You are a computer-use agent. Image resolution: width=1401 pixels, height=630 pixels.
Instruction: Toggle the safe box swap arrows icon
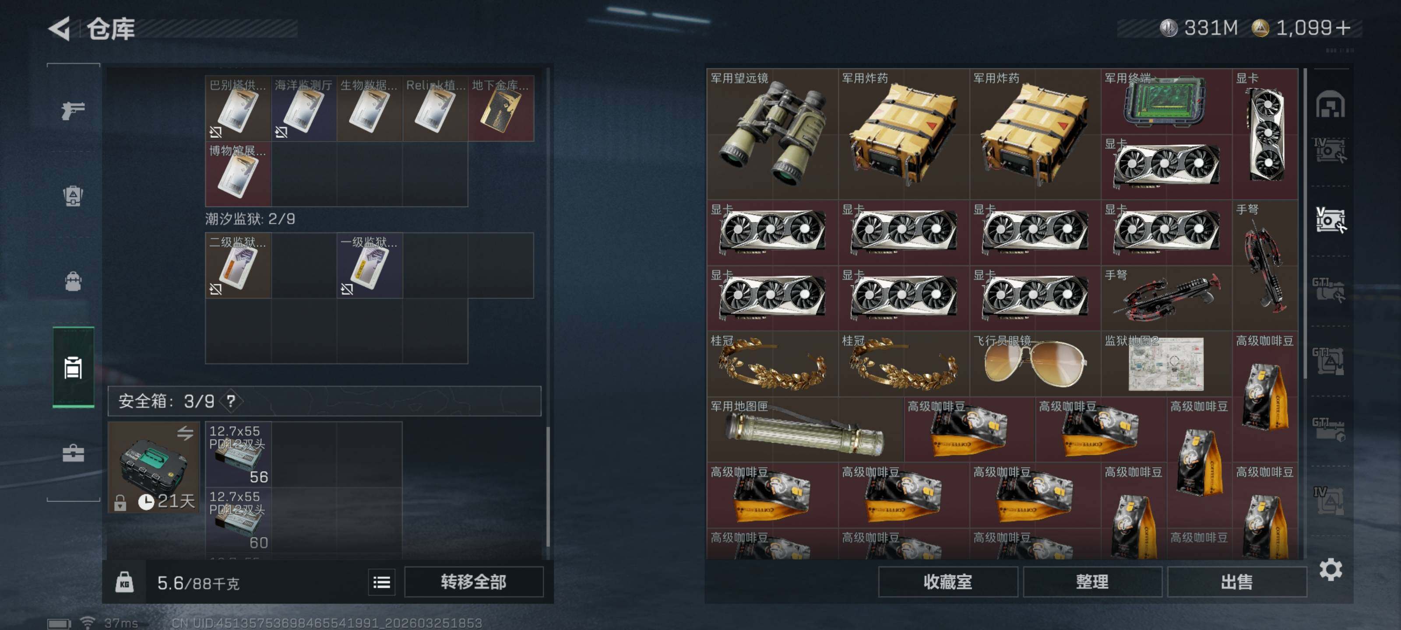point(185,433)
